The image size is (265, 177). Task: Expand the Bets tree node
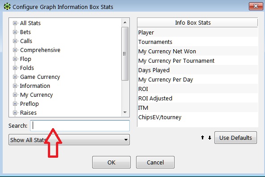[x=15, y=32]
